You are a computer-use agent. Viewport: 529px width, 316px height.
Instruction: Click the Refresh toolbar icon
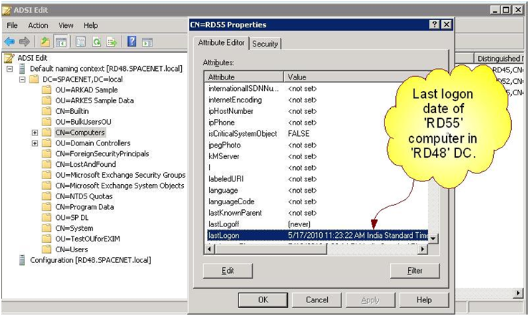coord(96,42)
